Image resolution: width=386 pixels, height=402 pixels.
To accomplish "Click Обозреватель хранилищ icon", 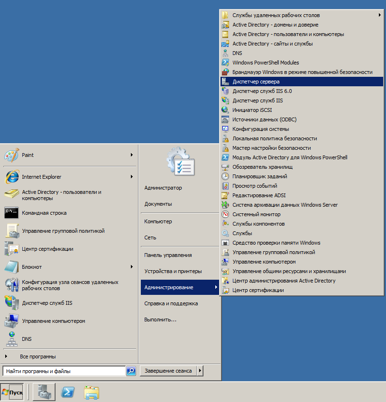I will (225, 167).
